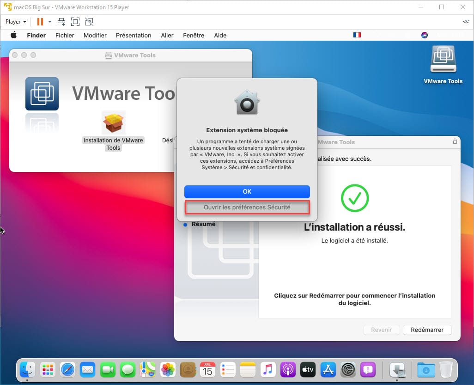Open Mail from the Dock

88,370
